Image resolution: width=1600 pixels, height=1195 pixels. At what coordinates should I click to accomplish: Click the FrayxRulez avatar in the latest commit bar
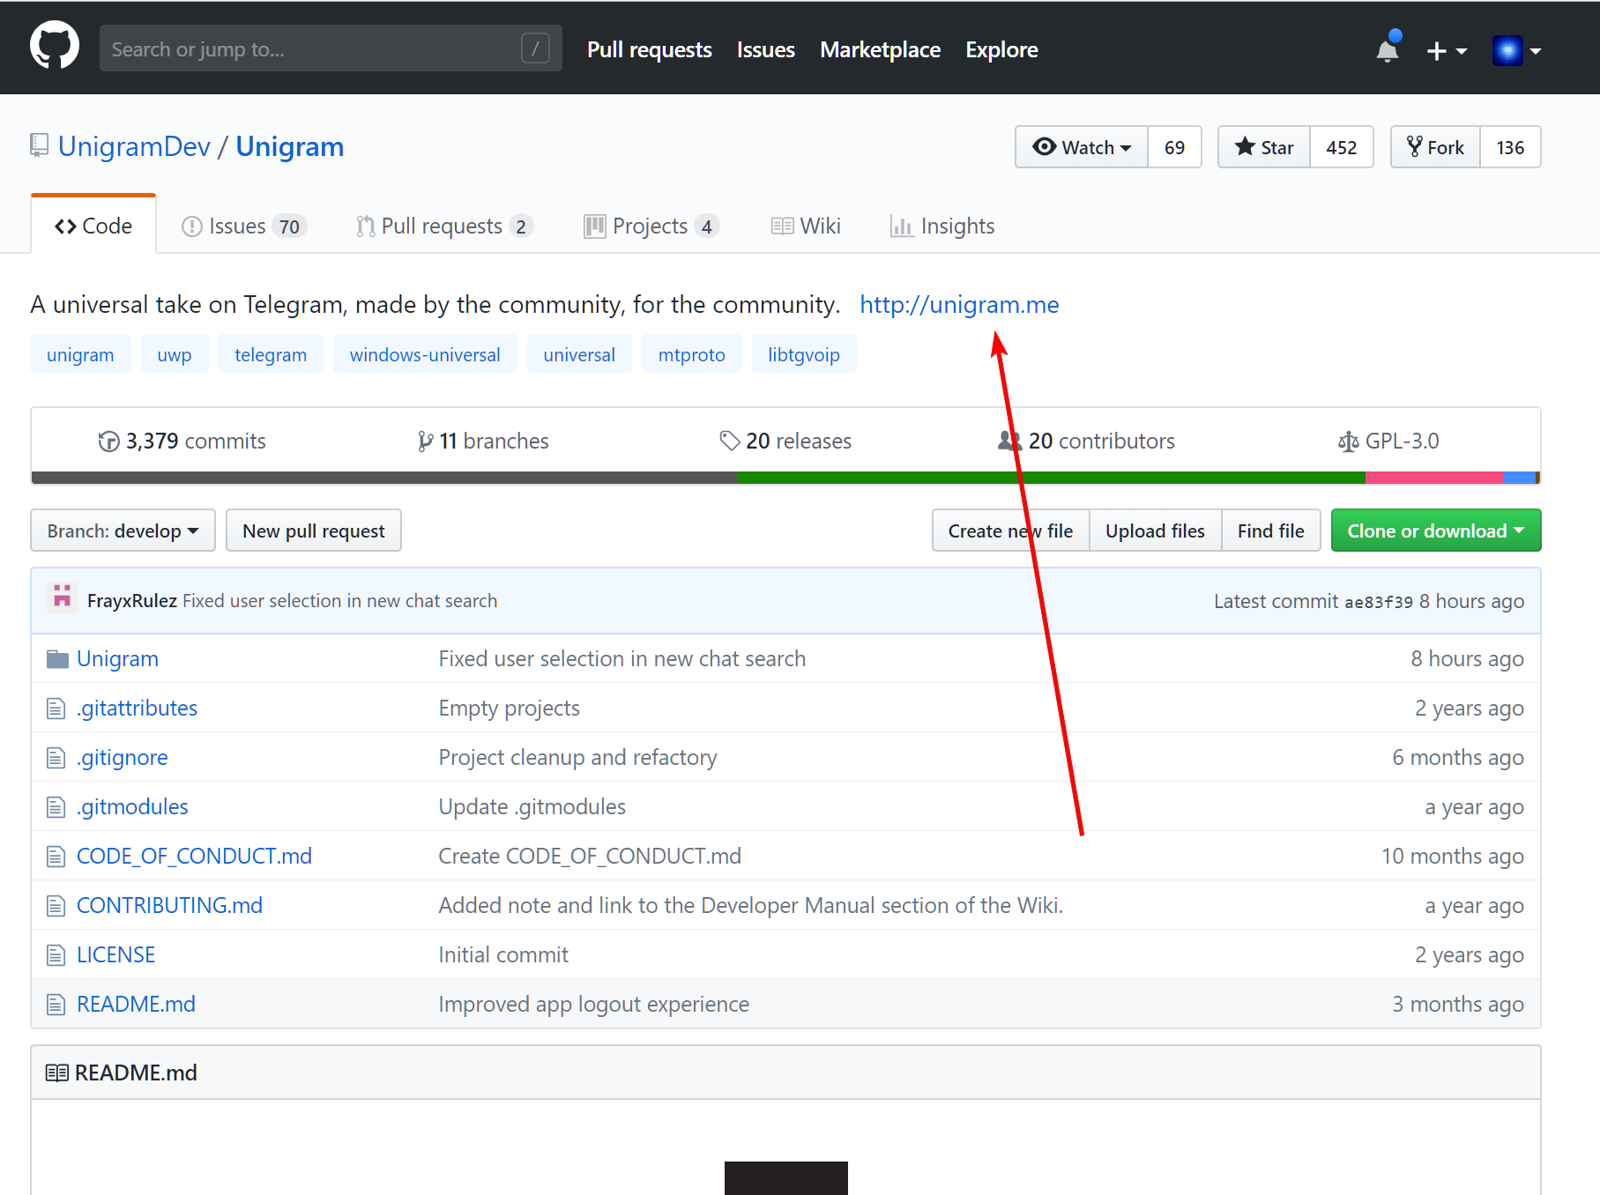[x=63, y=599]
